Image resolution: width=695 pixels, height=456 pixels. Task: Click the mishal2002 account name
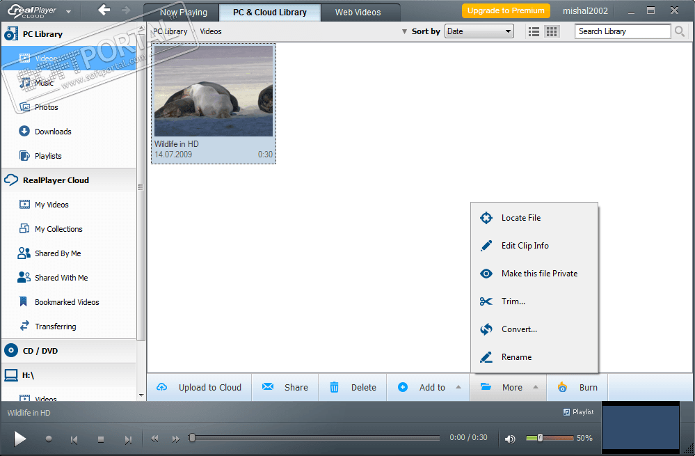(585, 11)
